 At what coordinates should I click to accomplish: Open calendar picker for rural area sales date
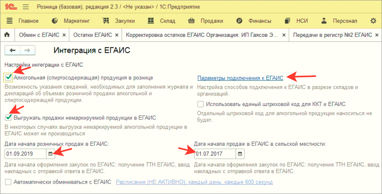coord(240,154)
